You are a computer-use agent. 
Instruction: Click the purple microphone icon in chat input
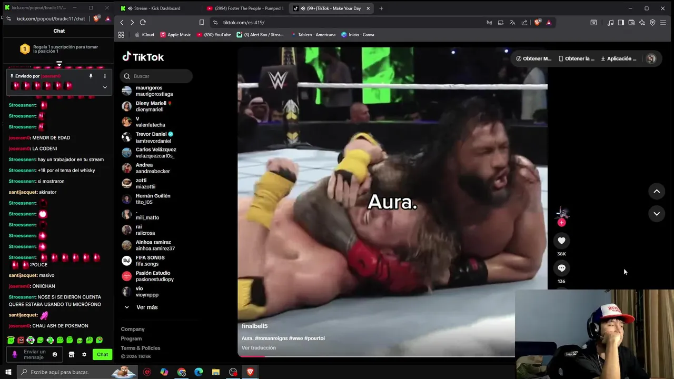[x=15, y=354]
